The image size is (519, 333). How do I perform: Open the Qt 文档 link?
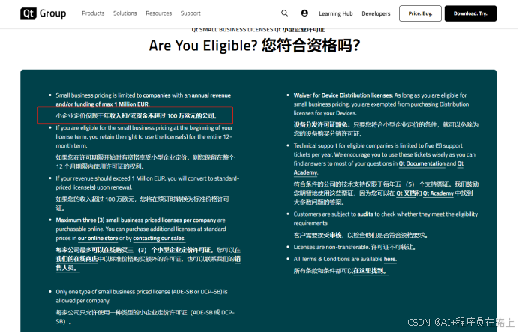(x=406, y=193)
